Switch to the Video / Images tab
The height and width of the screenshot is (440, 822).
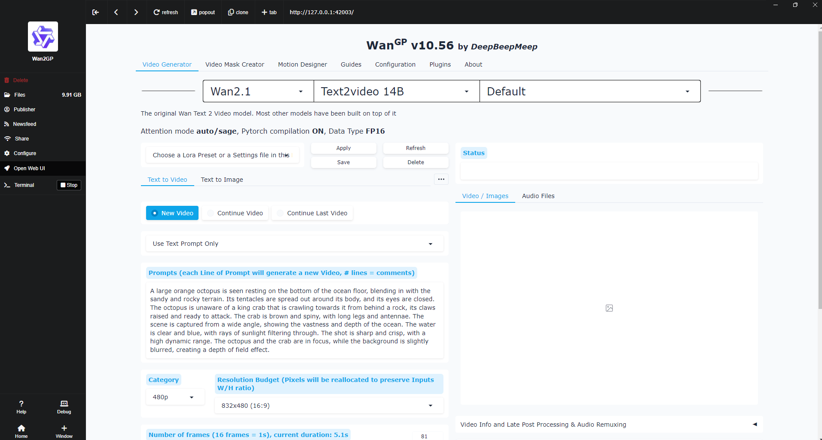[x=485, y=196]
